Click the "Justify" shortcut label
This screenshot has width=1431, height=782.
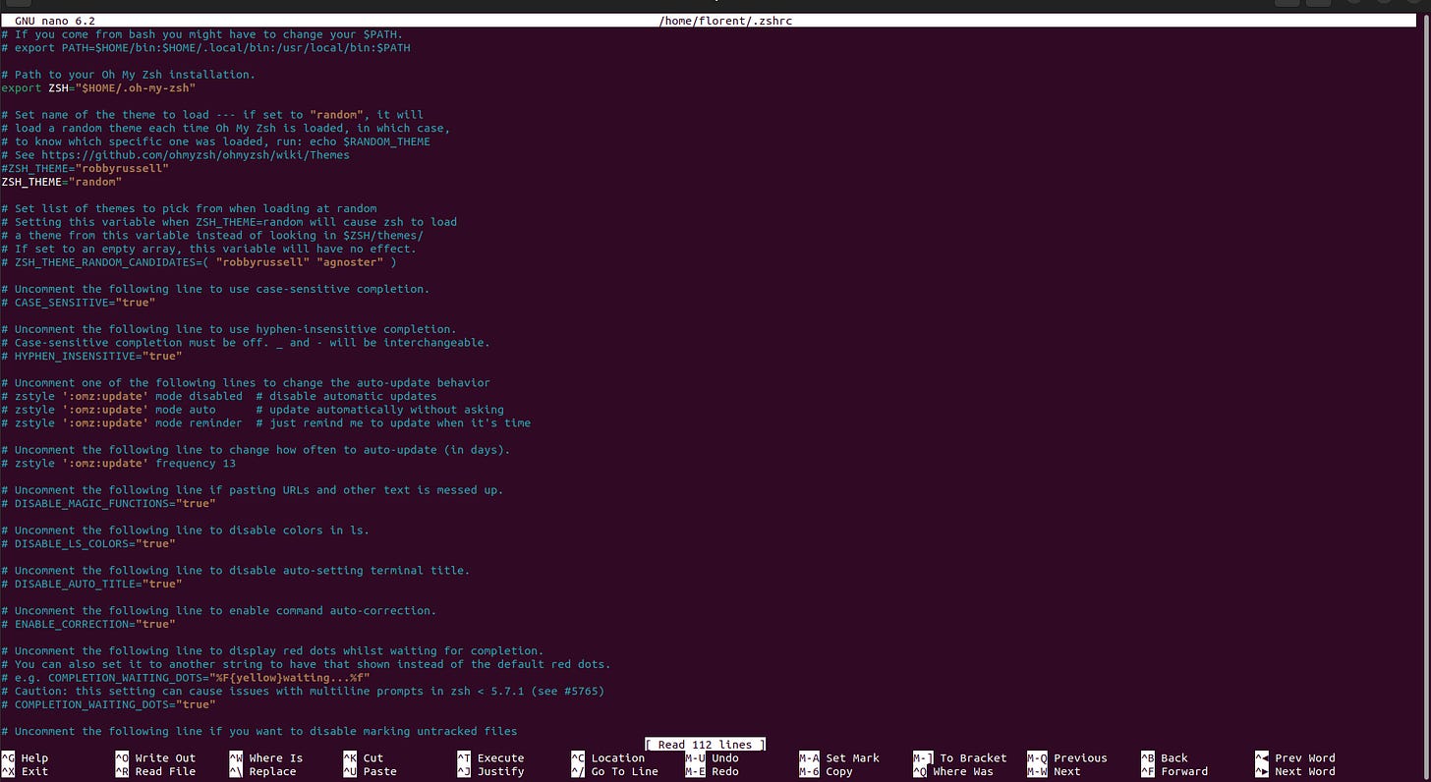(x=500, y=772)
